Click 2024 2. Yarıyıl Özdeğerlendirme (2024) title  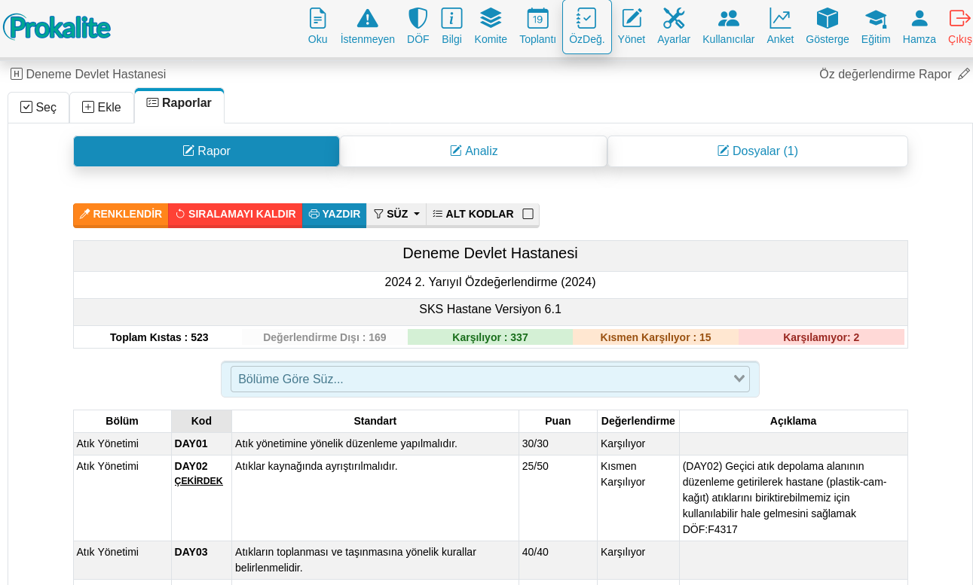point(491,282)
